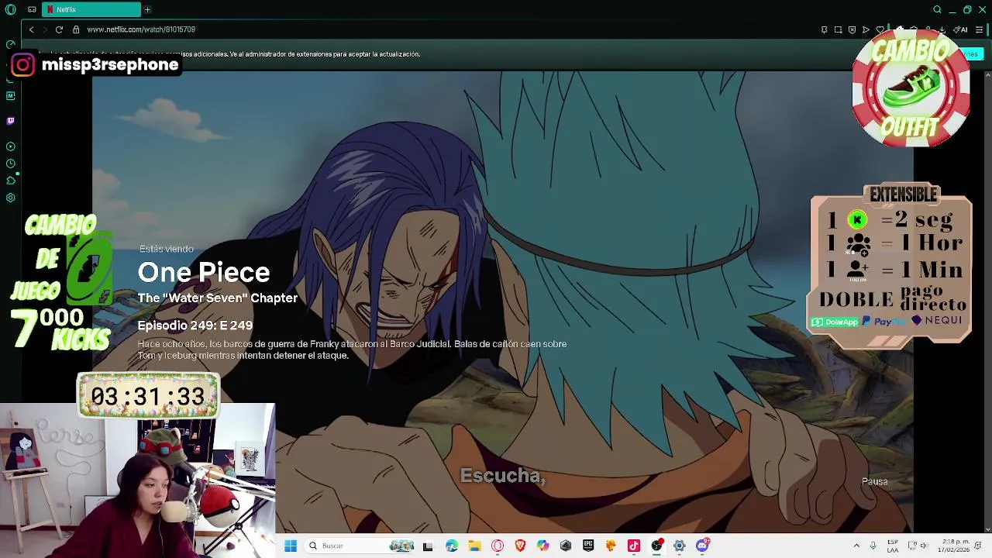Open TikTok app taskbar icon
This screenshot has width=992, height=558.
[634, 546]
